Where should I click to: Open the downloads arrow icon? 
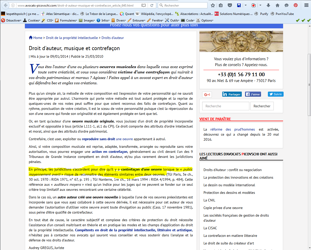[269, 5]
